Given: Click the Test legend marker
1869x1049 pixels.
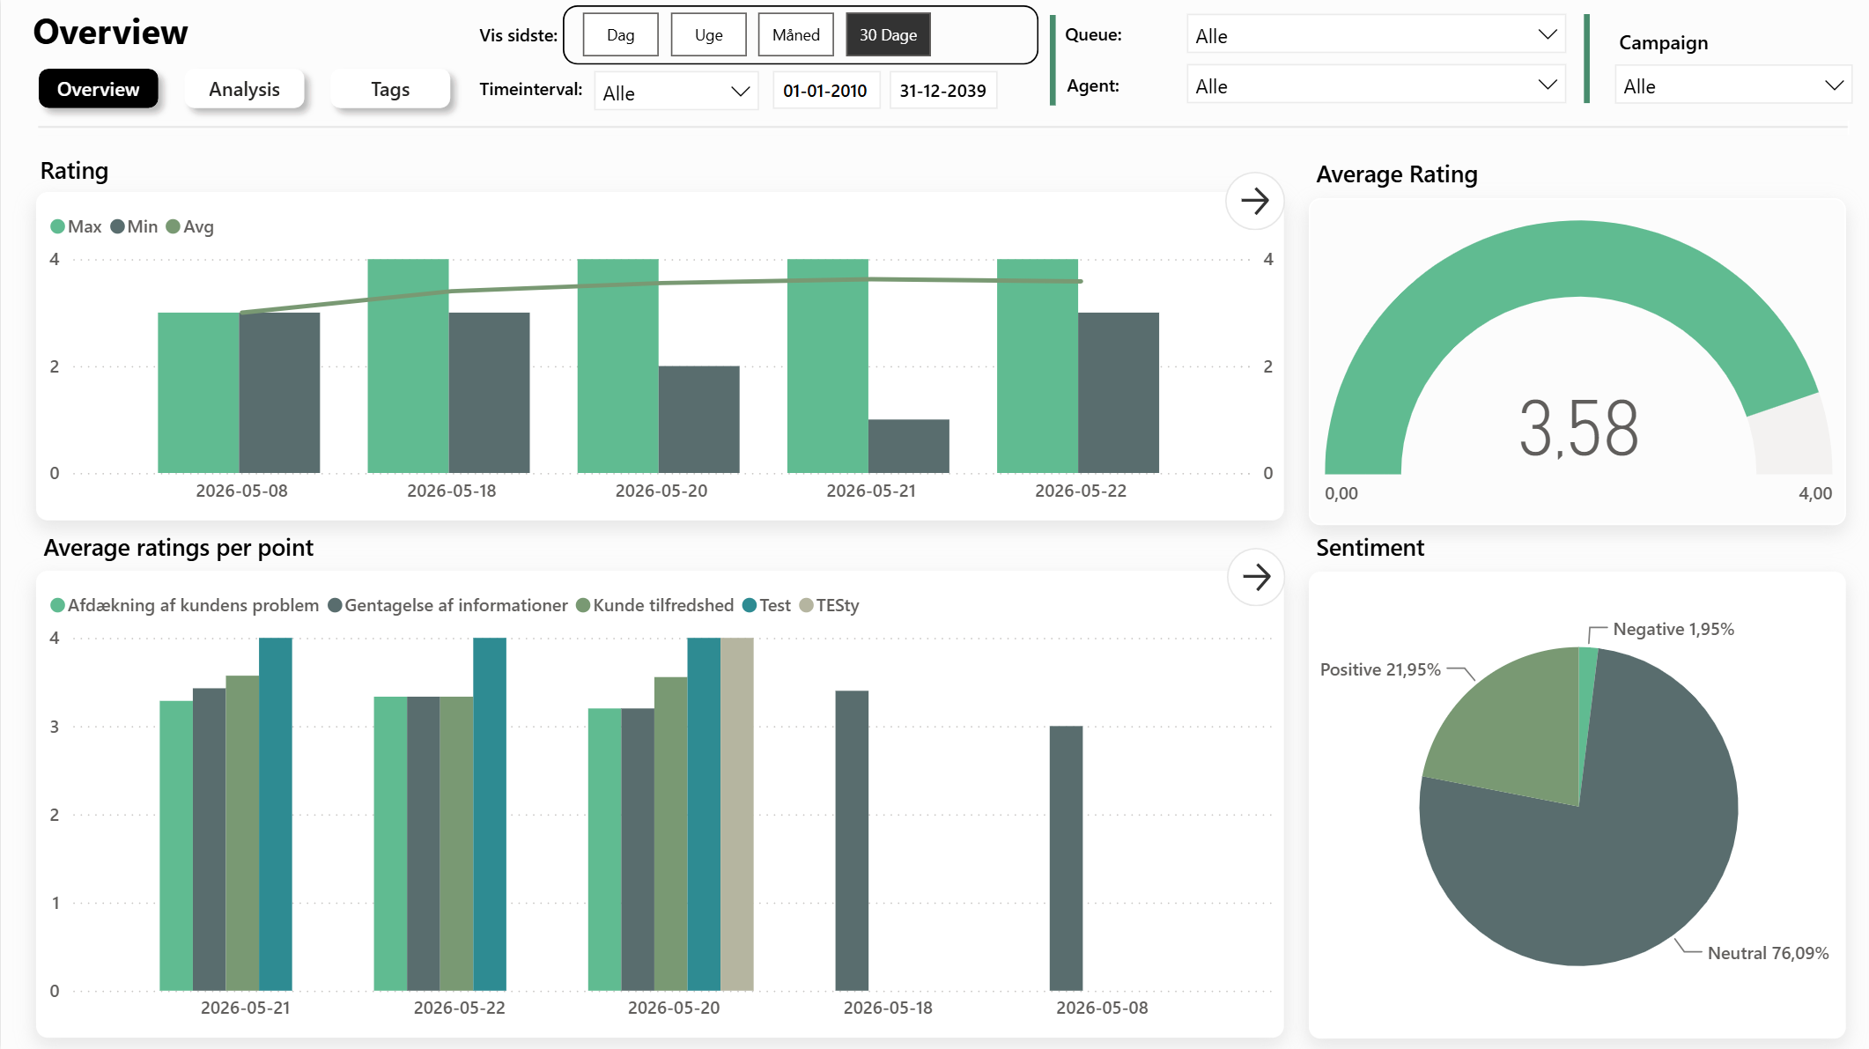Looking at the screenshot, I should [750, 605].
